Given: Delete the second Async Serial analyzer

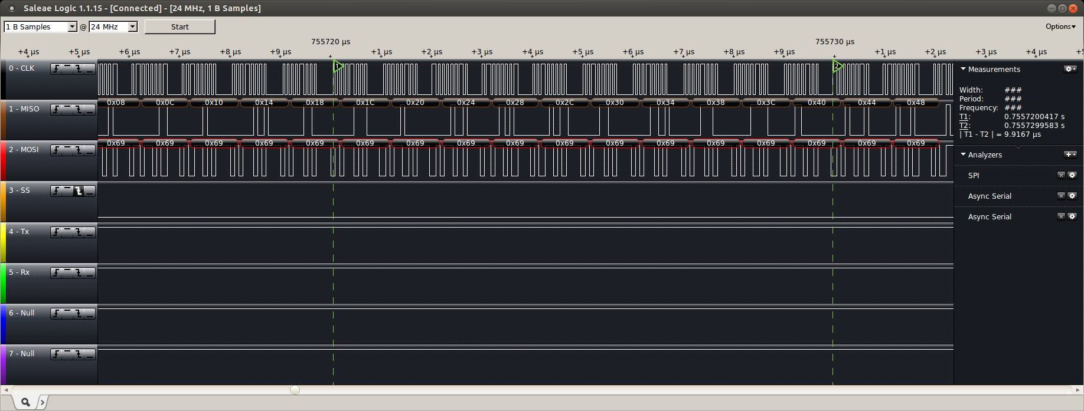Looking at the screenshot, I should click(1061, 216).
